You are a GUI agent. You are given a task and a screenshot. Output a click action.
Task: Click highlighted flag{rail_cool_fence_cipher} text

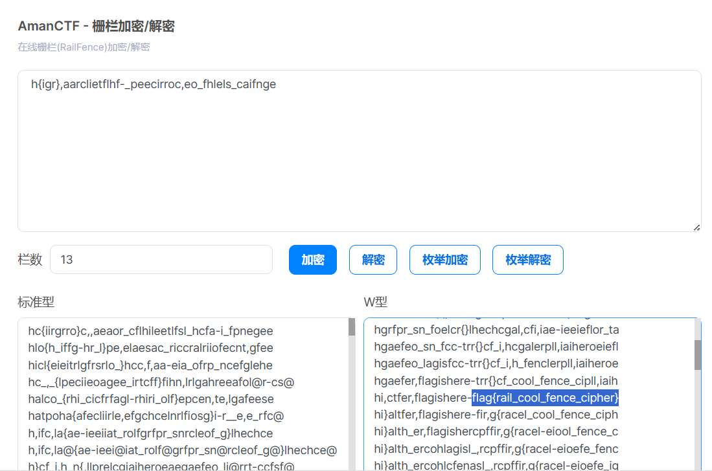pyautogui.click(x=545, y=398)
